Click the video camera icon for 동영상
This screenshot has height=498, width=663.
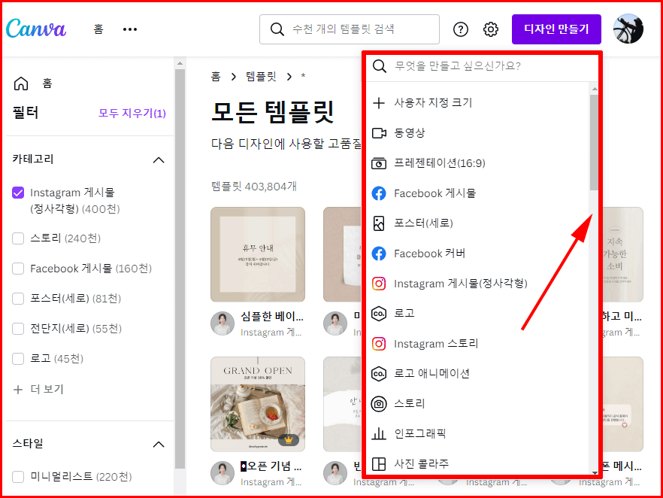click(379, 133)
